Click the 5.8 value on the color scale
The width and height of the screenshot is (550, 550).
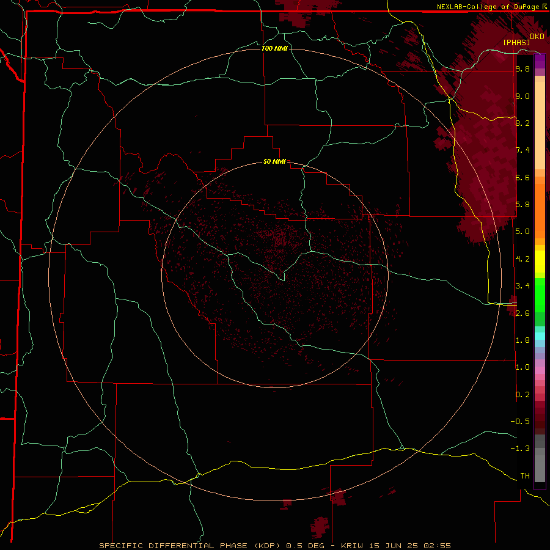click(x=522, y=205)
